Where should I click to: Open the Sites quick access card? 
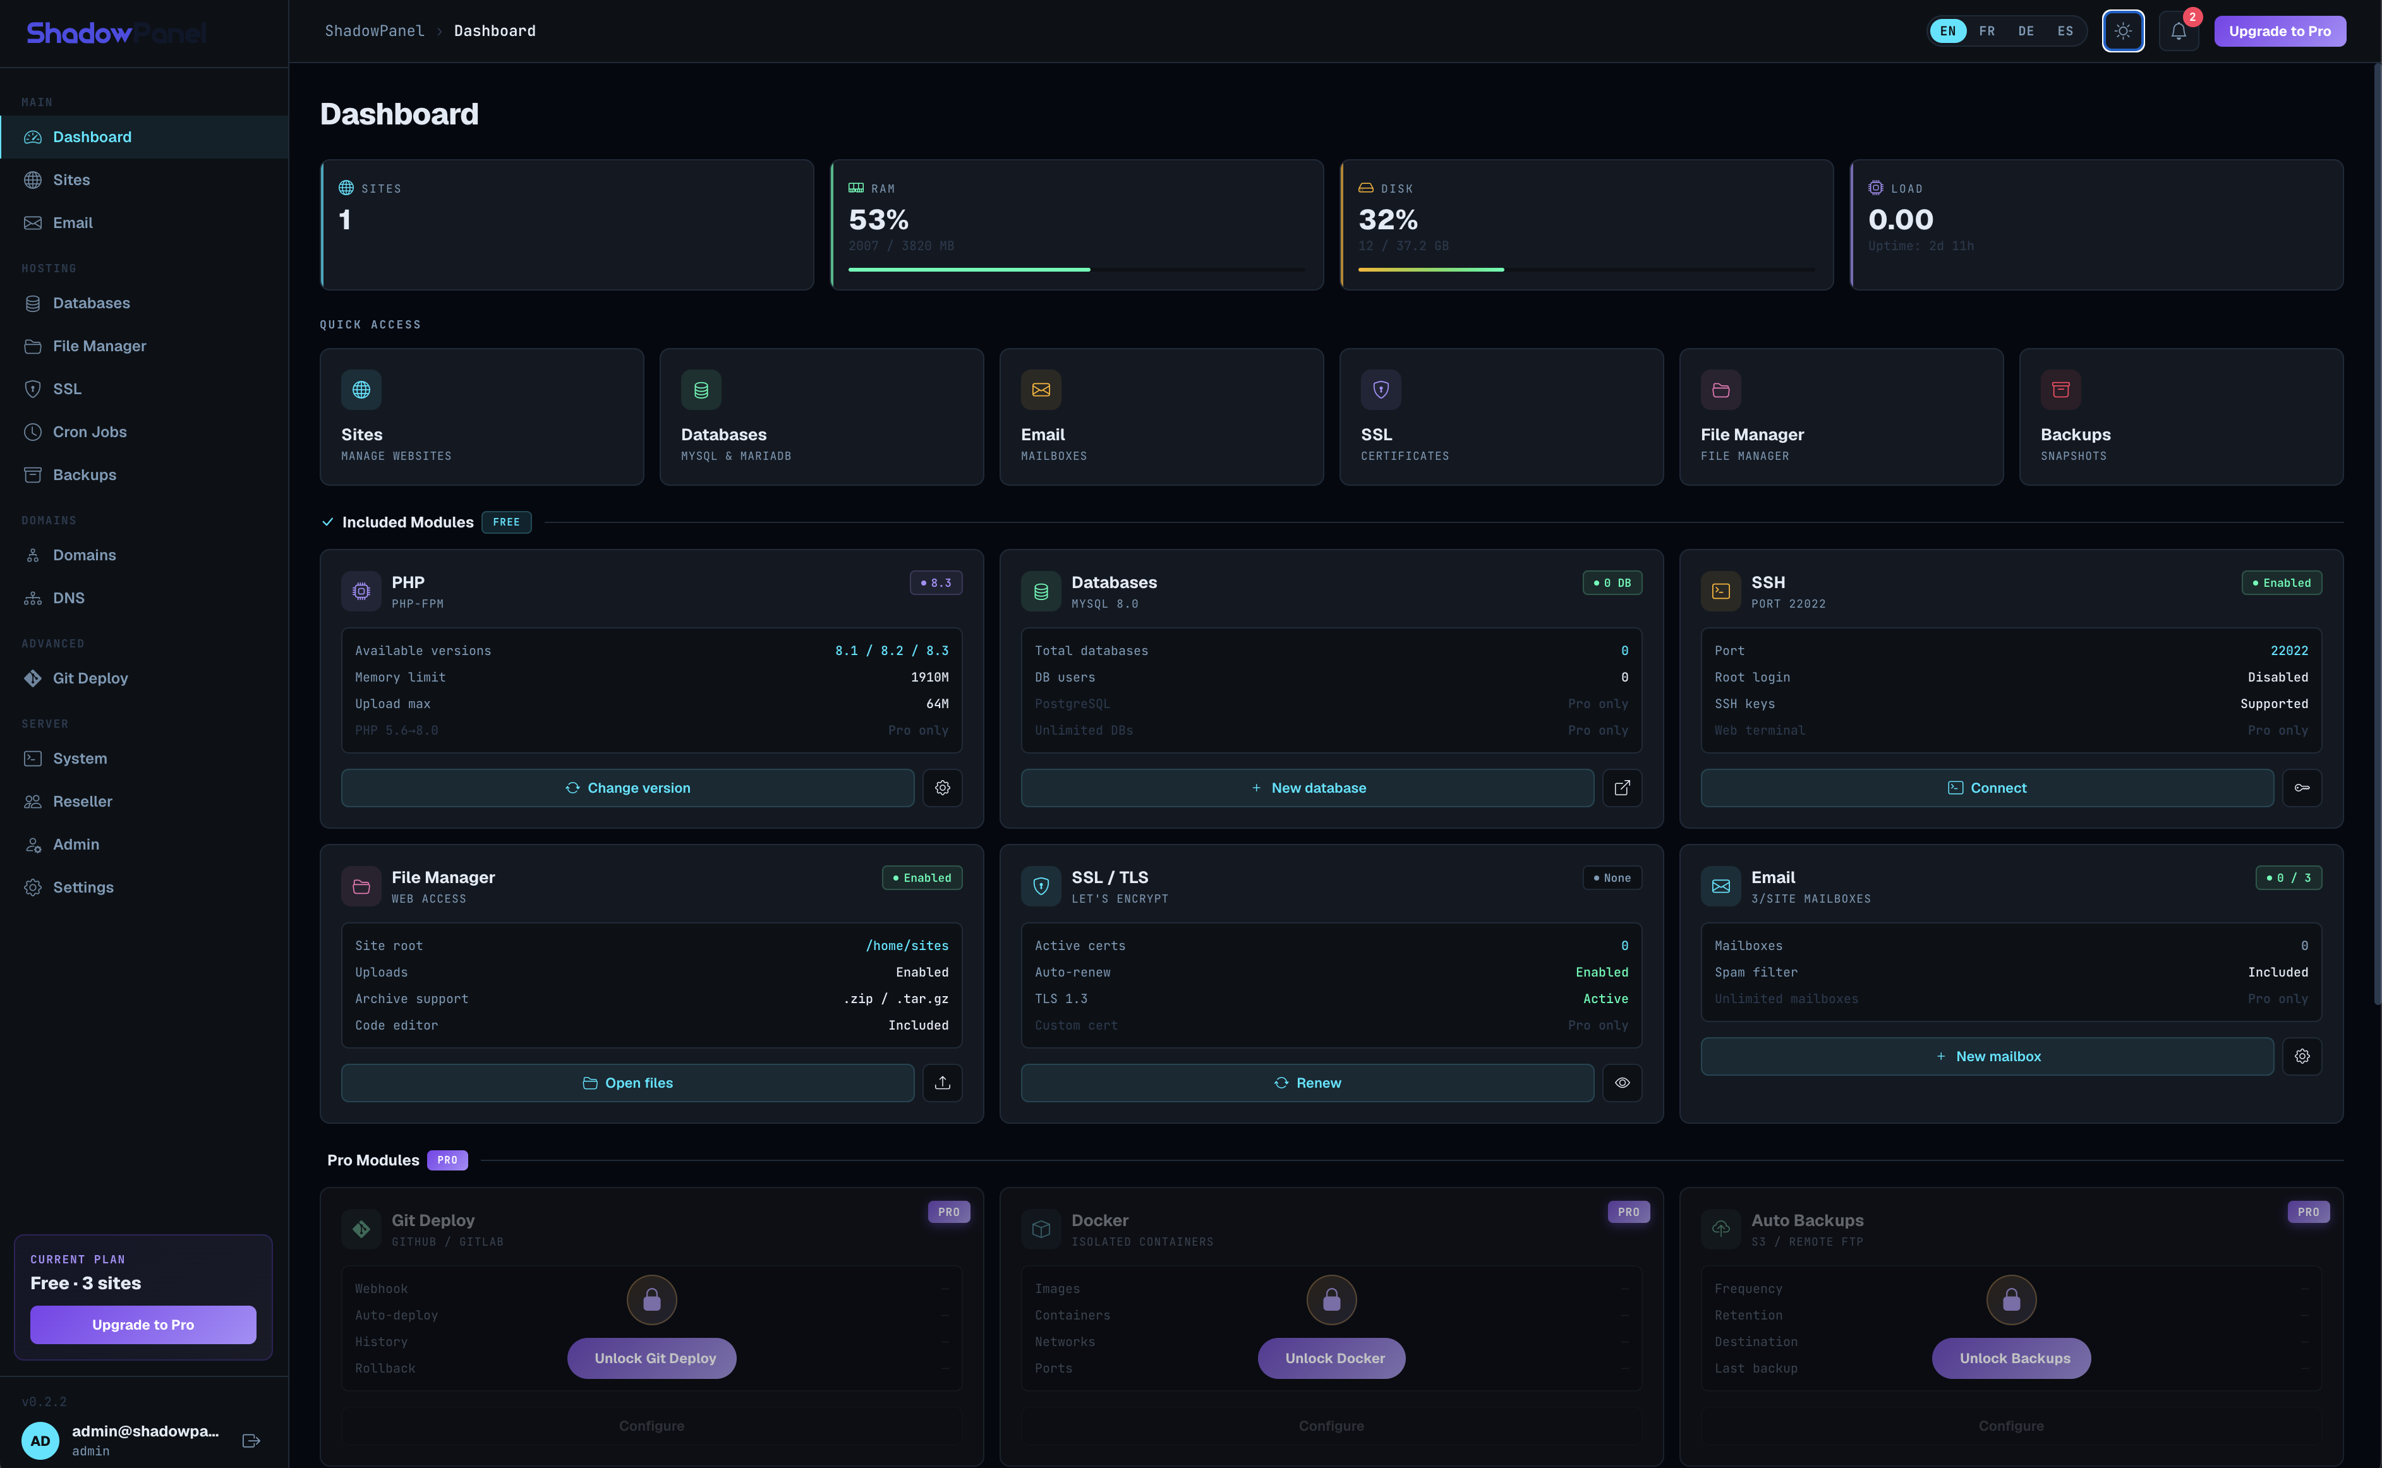click(481, 416)
